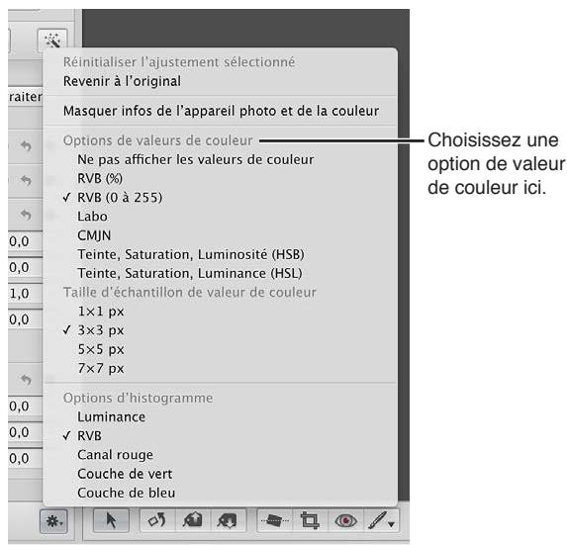Select the Stamp tool
The width and height of the screenshot is (567, 545).
click(x=228, y=520)
